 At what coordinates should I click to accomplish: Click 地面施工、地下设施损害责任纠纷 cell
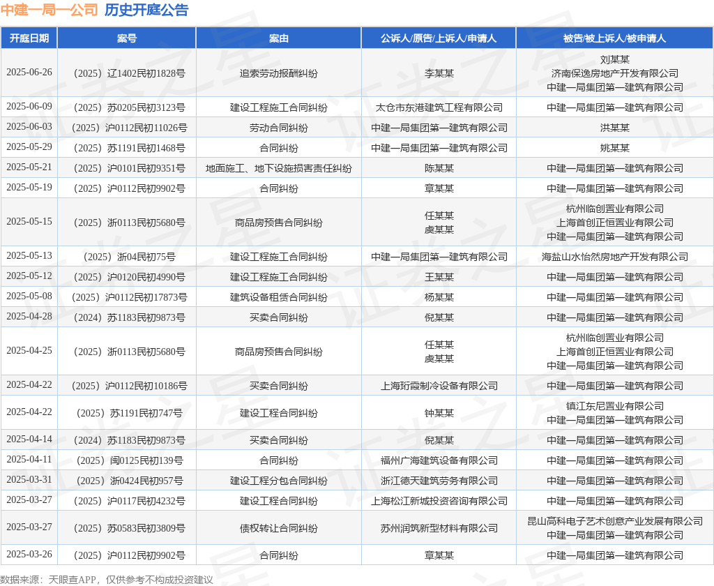[279, 169]
